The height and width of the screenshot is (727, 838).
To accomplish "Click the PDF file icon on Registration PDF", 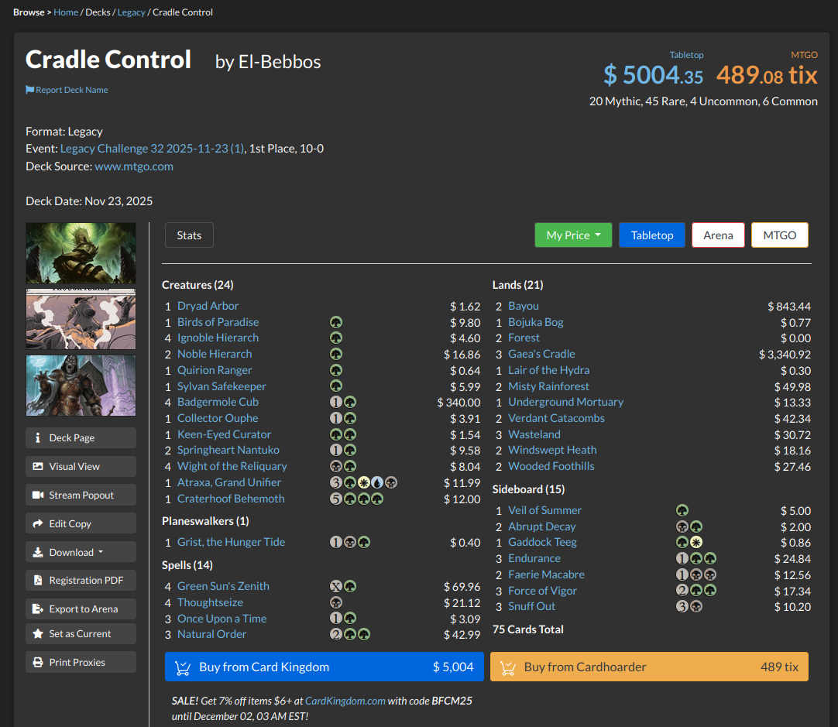I will [38, 580].
